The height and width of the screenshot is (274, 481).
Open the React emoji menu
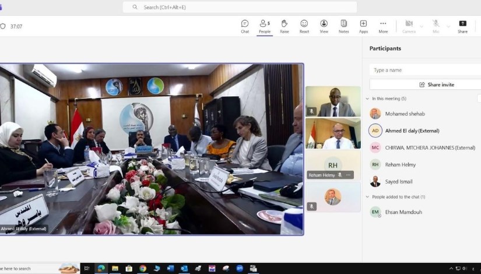tap(304, 26)
